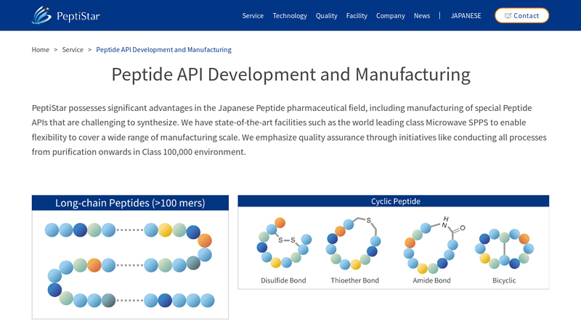581x326 pixels.
Task: Open the Company menu item
Action: click(x=390, y=16)
